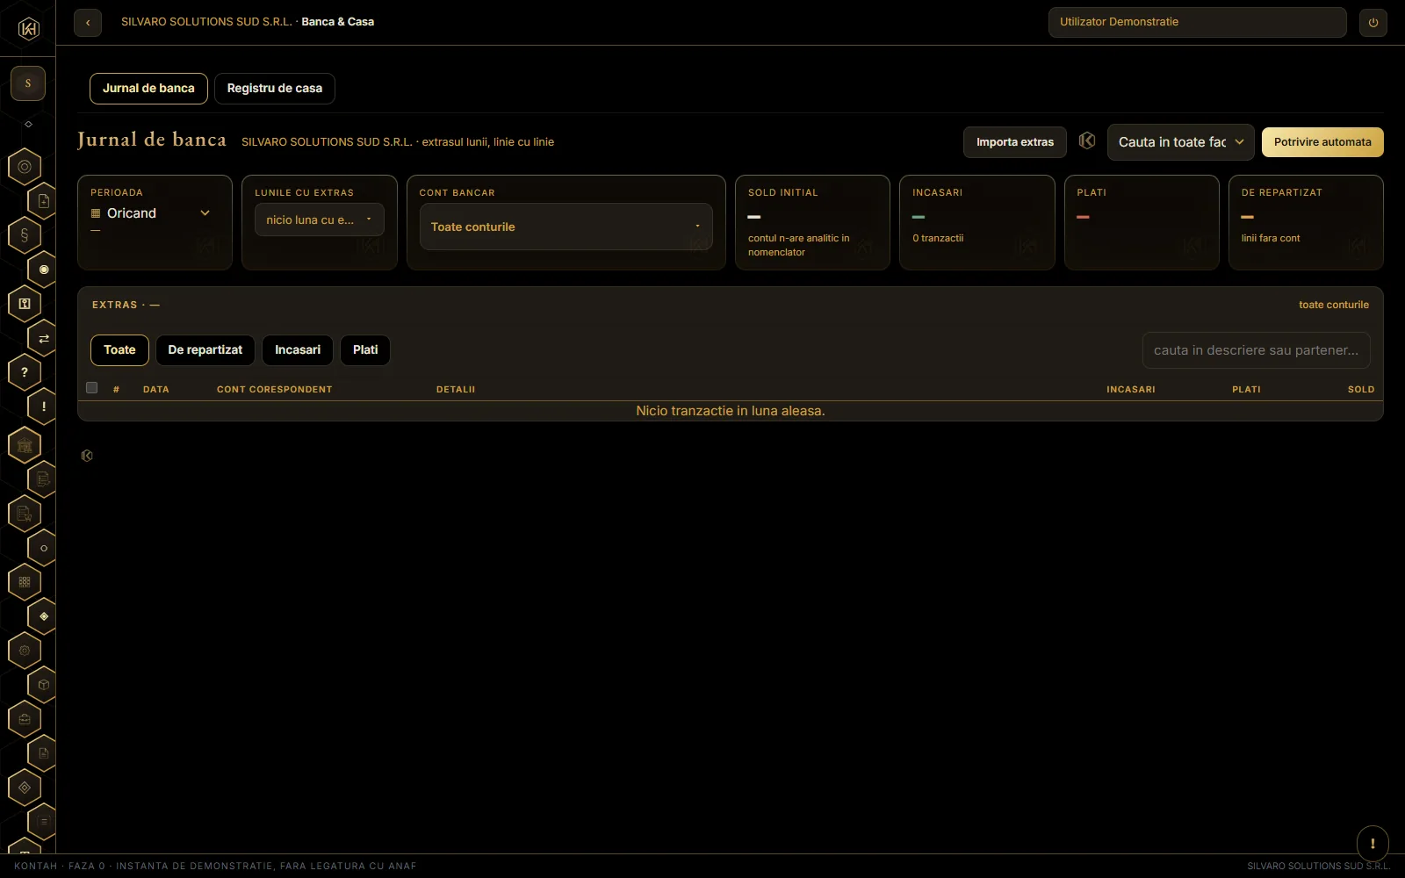
Task: Click the description or partner search field
Action: [x=1256, y=350]
